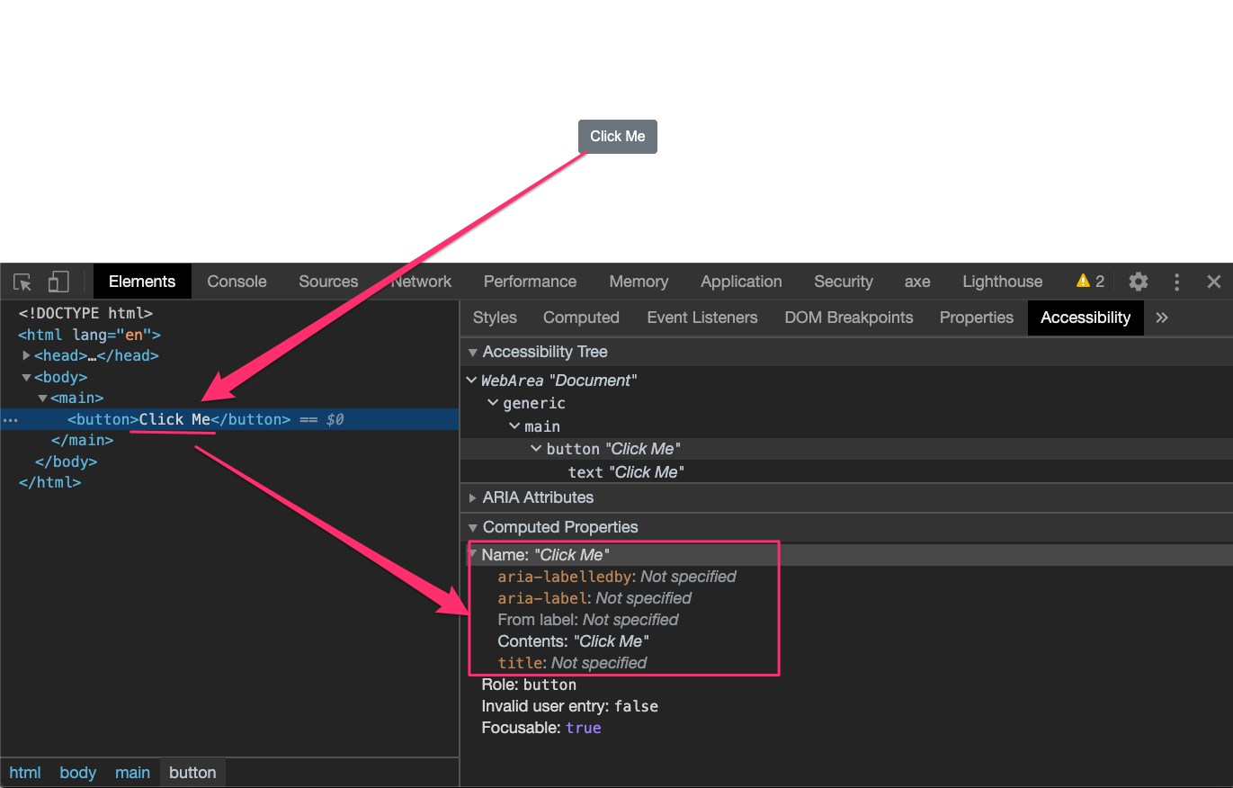Click html in the breadcrumb bar
Viewport: 1233px width, 788px height.
click(25, 773)
